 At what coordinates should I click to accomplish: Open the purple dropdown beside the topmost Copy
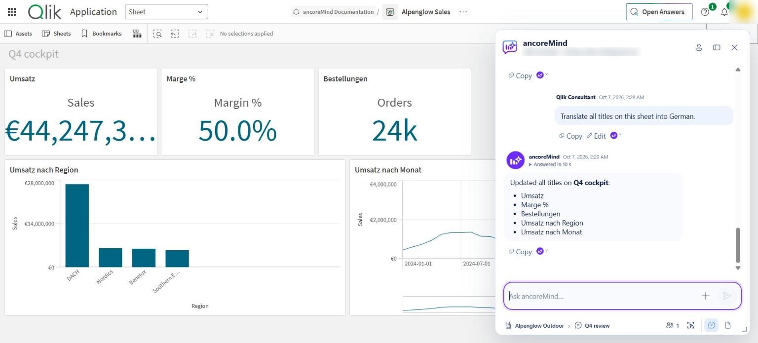542,75
